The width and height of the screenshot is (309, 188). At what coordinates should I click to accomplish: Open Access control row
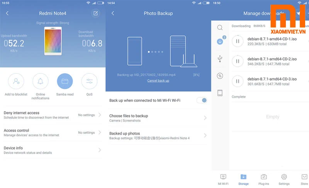[x=53, y=132]
